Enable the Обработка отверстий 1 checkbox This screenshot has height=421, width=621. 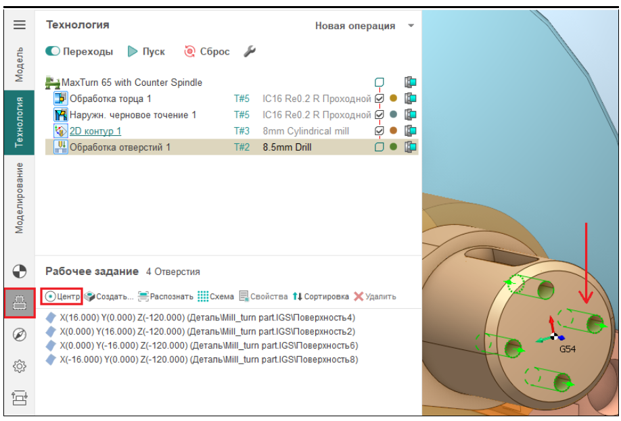click(x=379, y=147)
